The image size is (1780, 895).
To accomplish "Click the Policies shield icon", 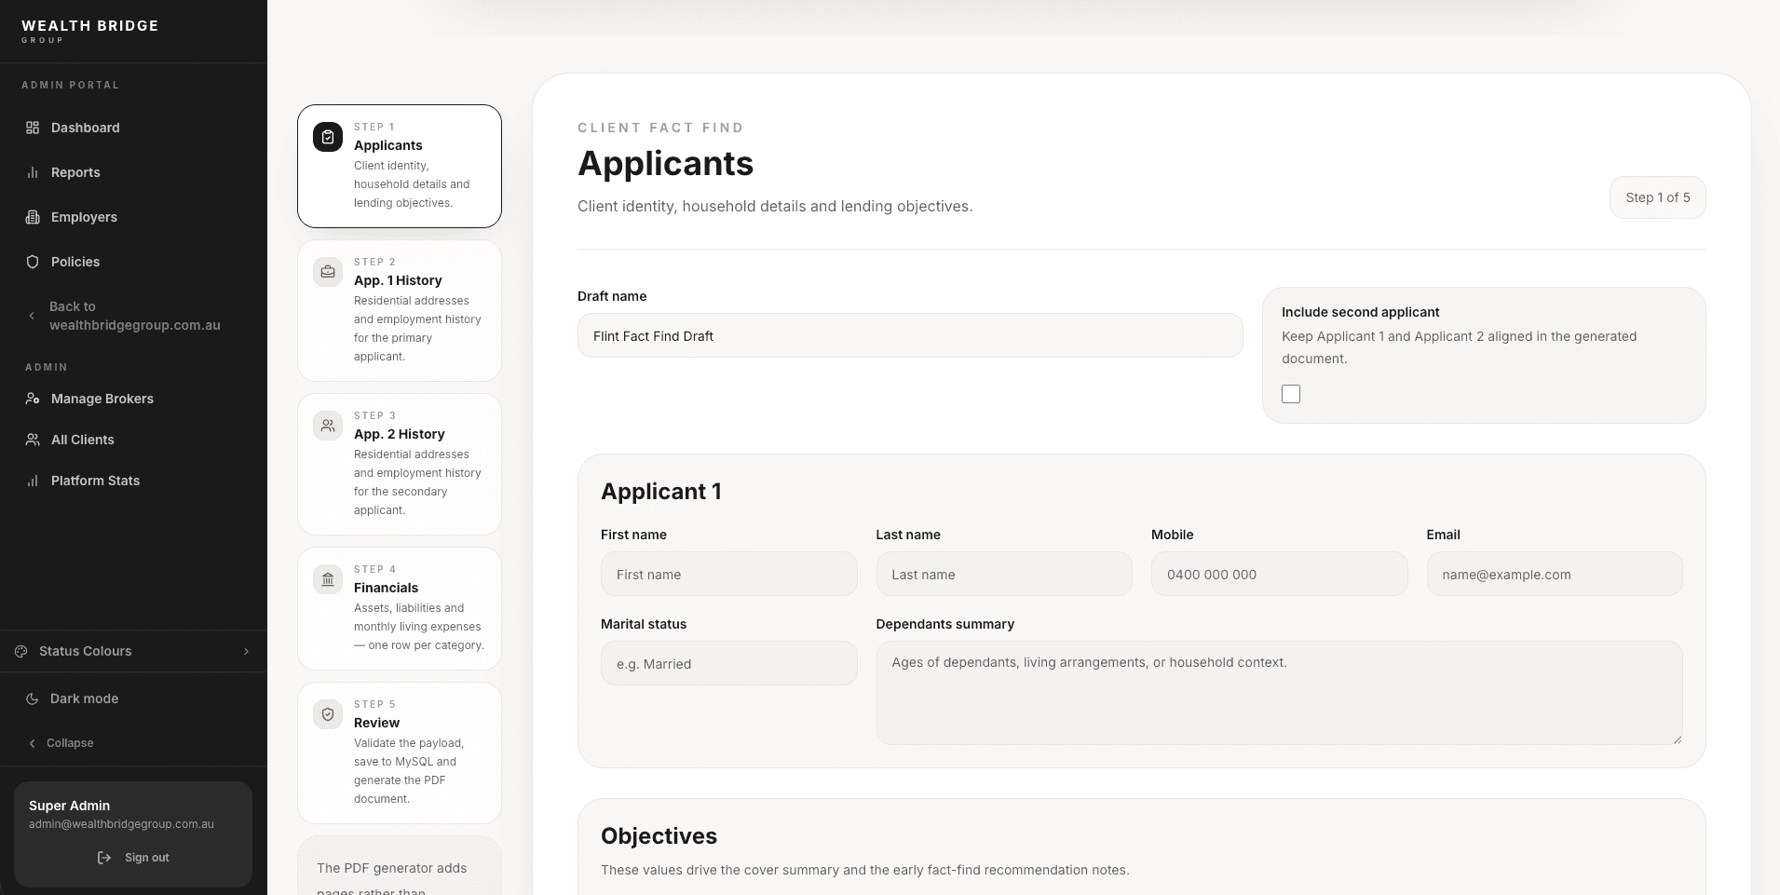I will pyautogui.click(x=33, y=262).
